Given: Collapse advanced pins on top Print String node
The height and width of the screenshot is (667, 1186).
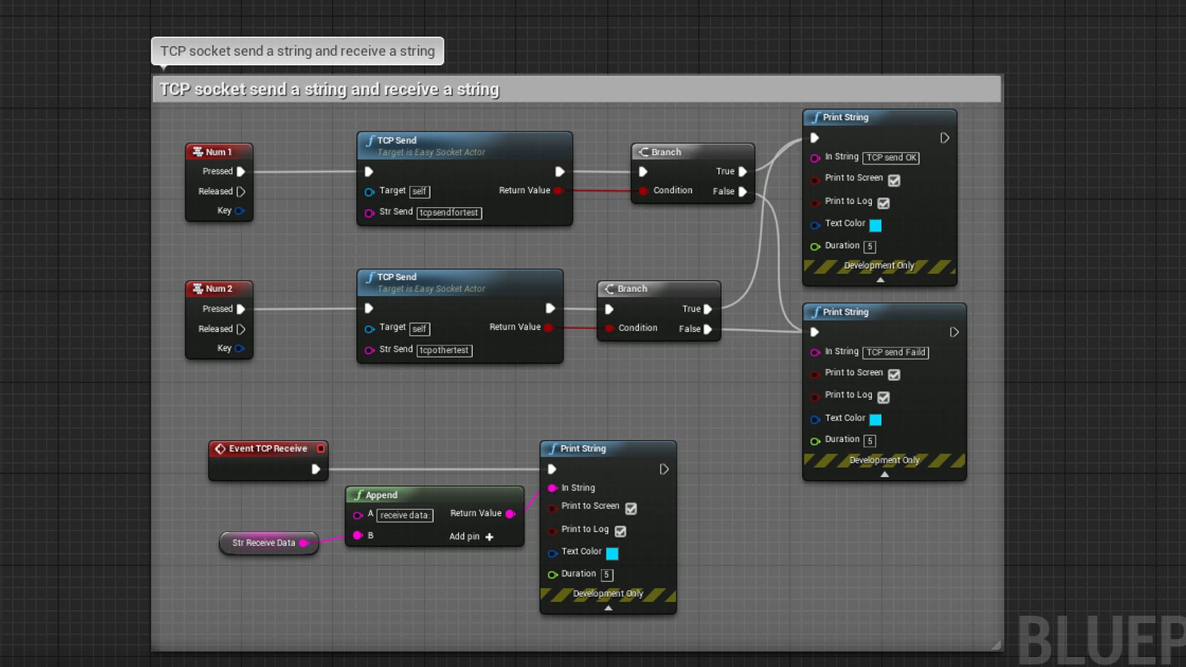Looking at the screenshot, I should 880,280.
